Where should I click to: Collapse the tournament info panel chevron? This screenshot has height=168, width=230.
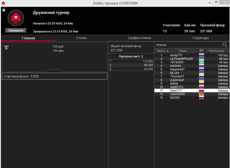coord(55,71)
